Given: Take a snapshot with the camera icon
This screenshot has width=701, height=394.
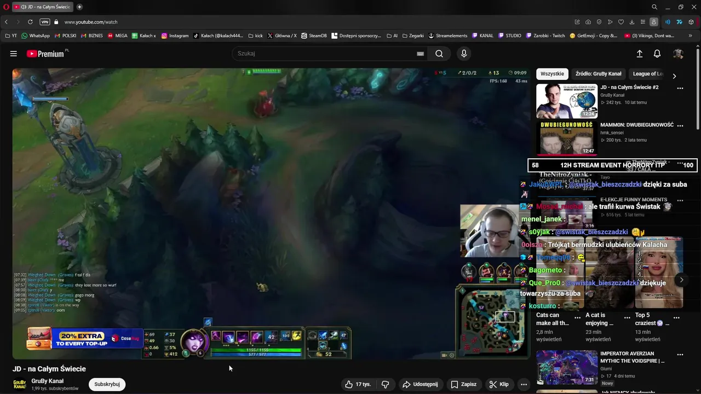Looking at the screenshot, I should click(x=588, y=22).
